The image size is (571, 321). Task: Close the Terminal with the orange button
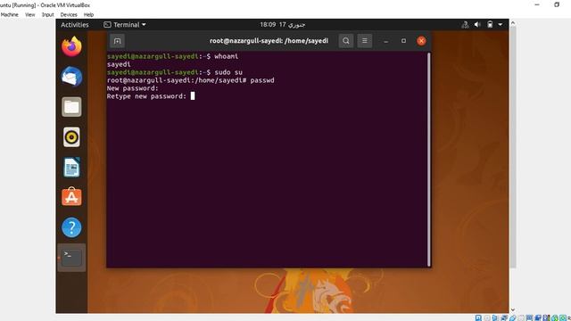pos(421,41)
